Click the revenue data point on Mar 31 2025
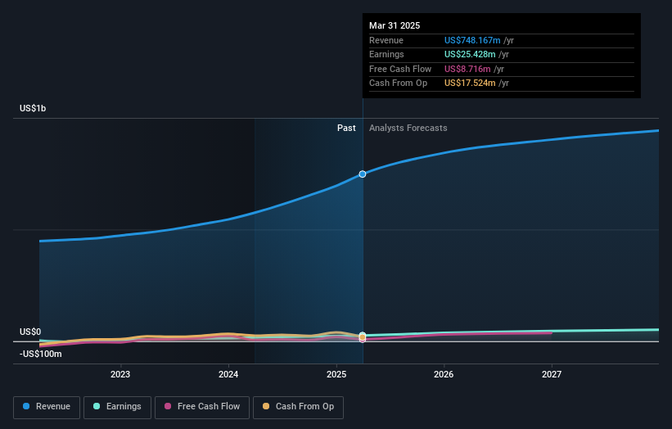 pyautogui.click(x=363, y=174)
